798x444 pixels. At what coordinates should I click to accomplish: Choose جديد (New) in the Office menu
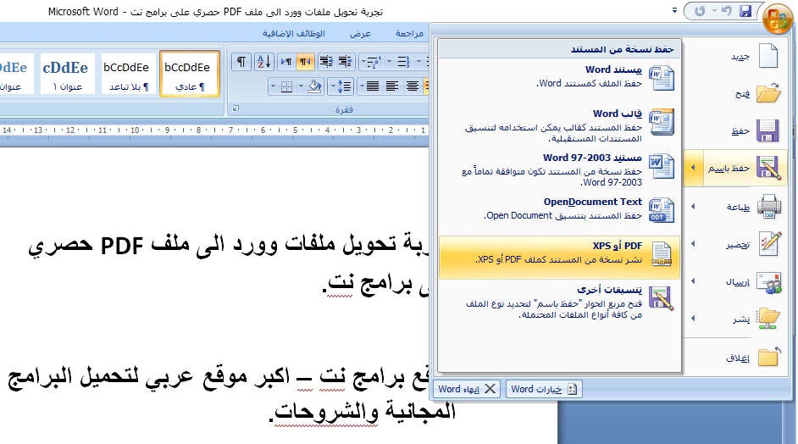tap(736, 56)
